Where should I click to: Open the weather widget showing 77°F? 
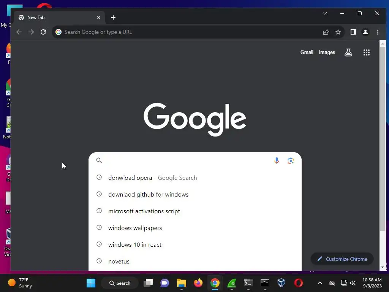pyautogui.click(x=20, y=283)
